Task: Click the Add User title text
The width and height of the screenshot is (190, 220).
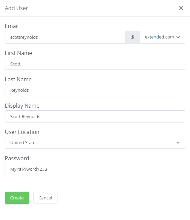Action: 16,8
